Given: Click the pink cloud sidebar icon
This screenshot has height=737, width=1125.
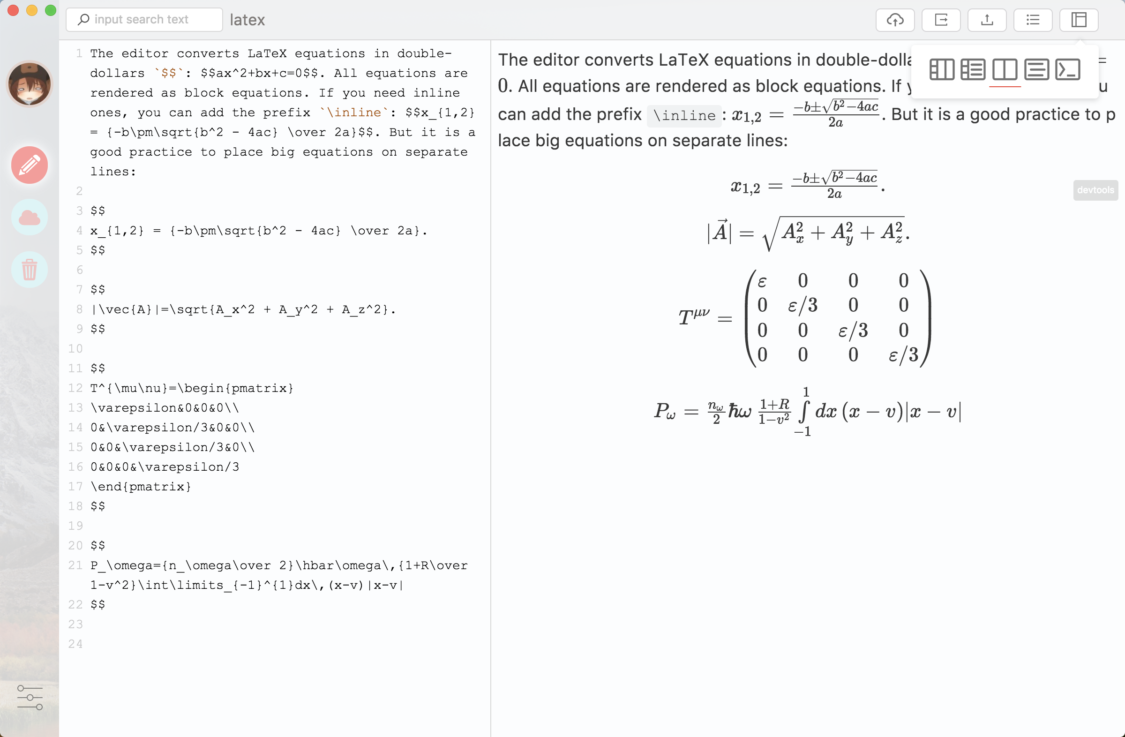Looking at the screenshot, I should pos(30,218).
